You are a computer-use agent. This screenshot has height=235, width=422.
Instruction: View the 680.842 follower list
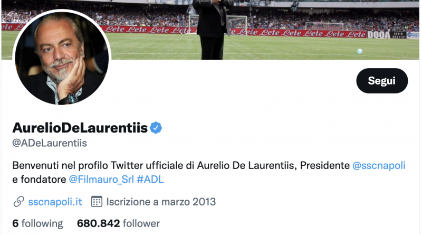(x=118, y=223)
